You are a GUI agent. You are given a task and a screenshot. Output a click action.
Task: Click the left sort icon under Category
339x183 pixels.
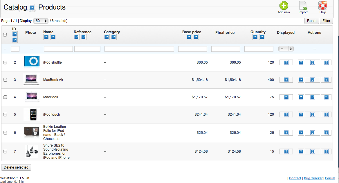(x=107, y=37)
